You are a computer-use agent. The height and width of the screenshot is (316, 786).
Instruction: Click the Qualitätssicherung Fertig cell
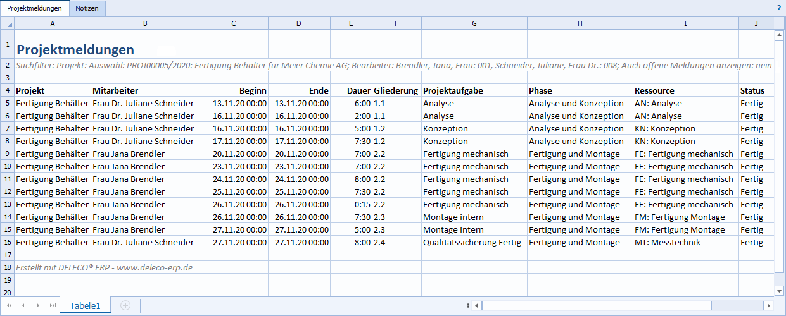tap(474, 242)
